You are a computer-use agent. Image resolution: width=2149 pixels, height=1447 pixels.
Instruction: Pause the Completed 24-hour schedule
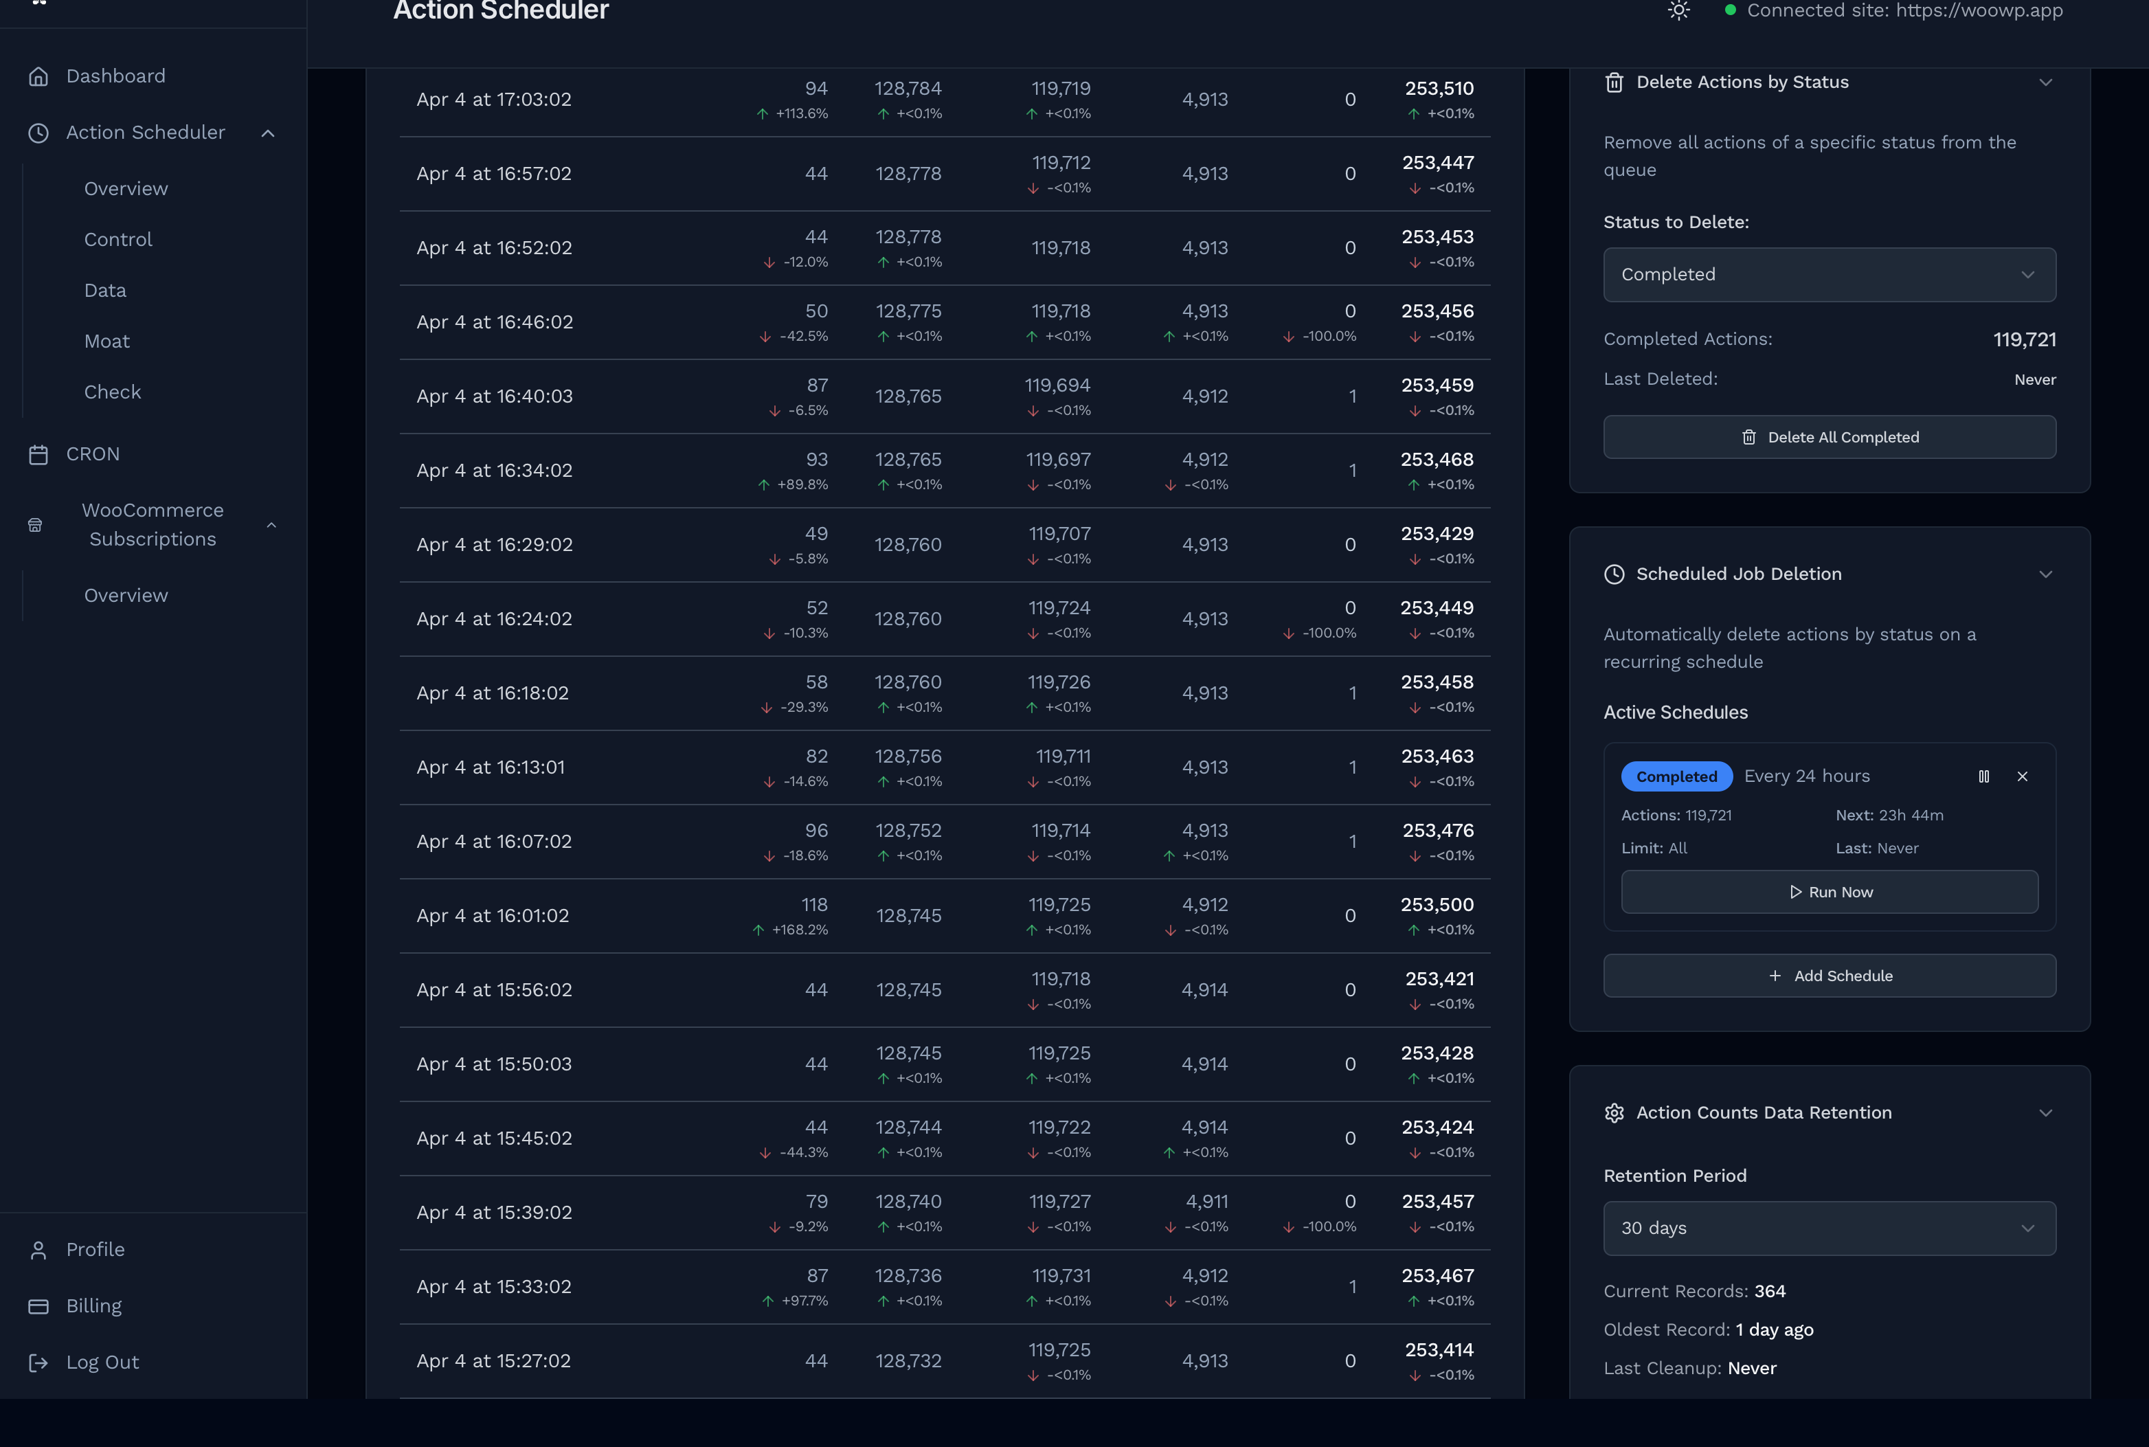(1984, 776)
